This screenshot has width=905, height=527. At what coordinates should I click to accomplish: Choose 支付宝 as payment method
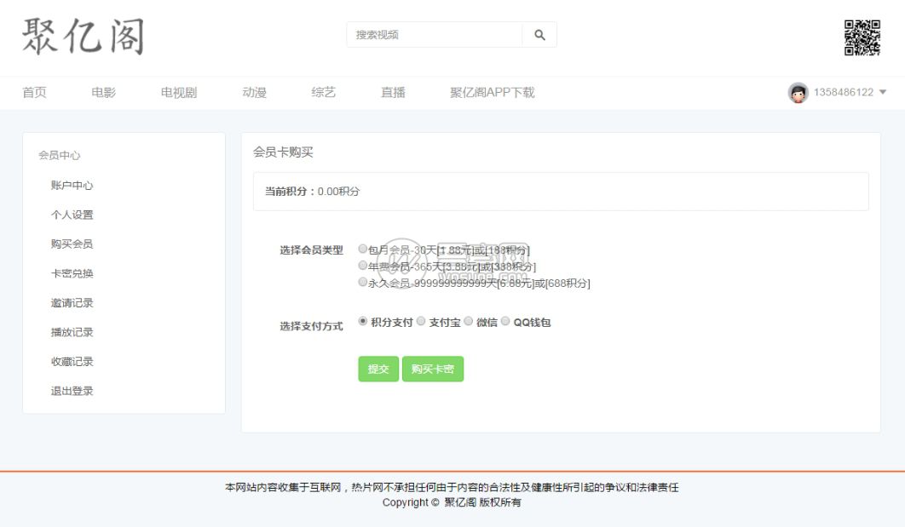(x=423, y=322)
